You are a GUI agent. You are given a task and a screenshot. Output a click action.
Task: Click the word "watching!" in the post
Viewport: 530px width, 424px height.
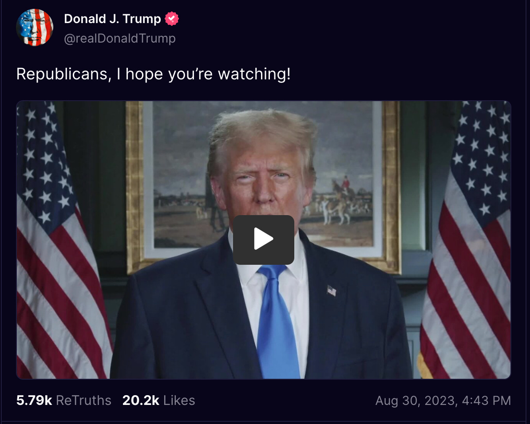pyautogui.click(x=254, y=74)
